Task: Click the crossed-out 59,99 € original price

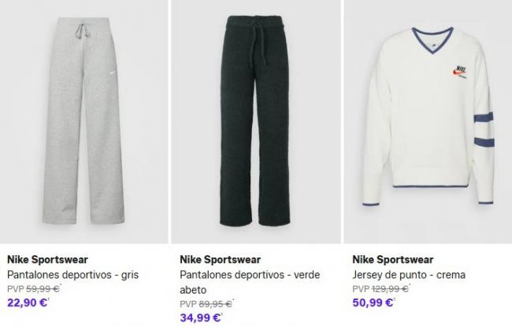Action: [41, 289]
